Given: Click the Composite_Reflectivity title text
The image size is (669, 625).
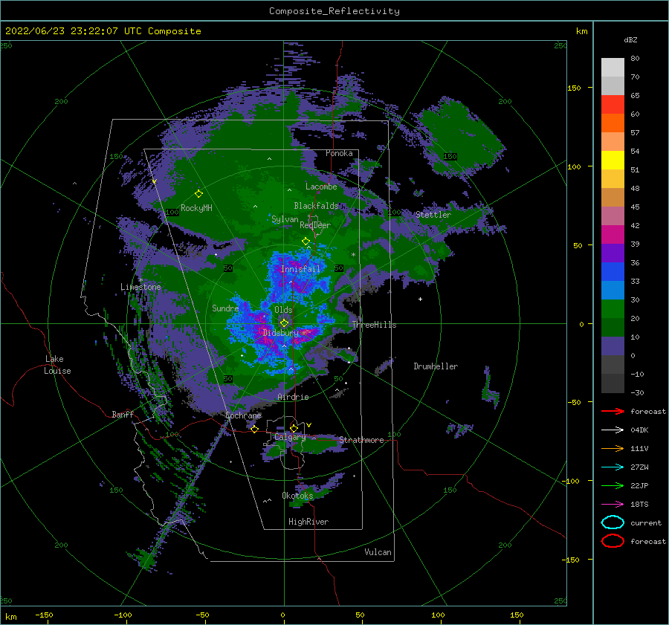Looking at the screenshot, I should pos(334,11).
